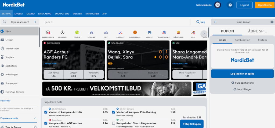
Task: Select the Håndbold icon
Action: tap(178, 33)
